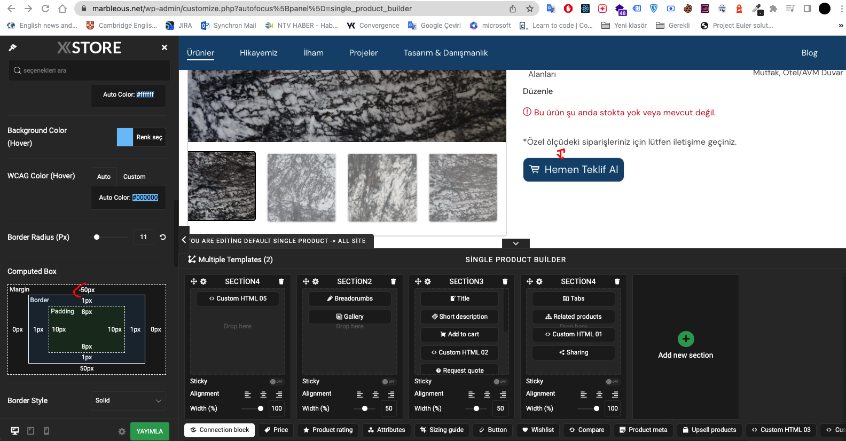This screenshot has height=441, width=846.
Task: Open Projeler menu item
Action: tap(363, 53)
